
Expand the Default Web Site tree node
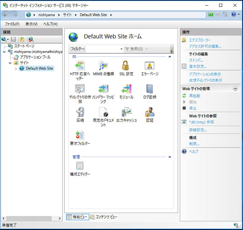[16, 69]
